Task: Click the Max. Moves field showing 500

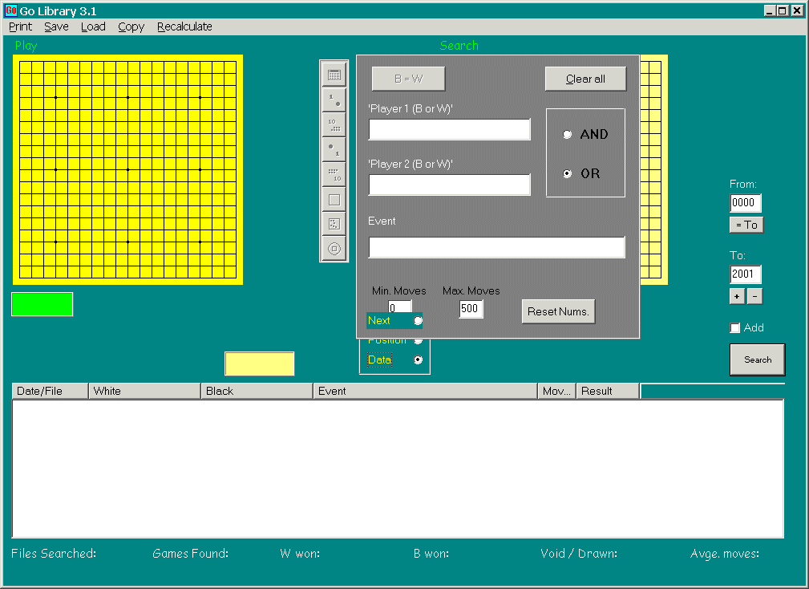Action: pyautogui.click(x=471, y=309)
